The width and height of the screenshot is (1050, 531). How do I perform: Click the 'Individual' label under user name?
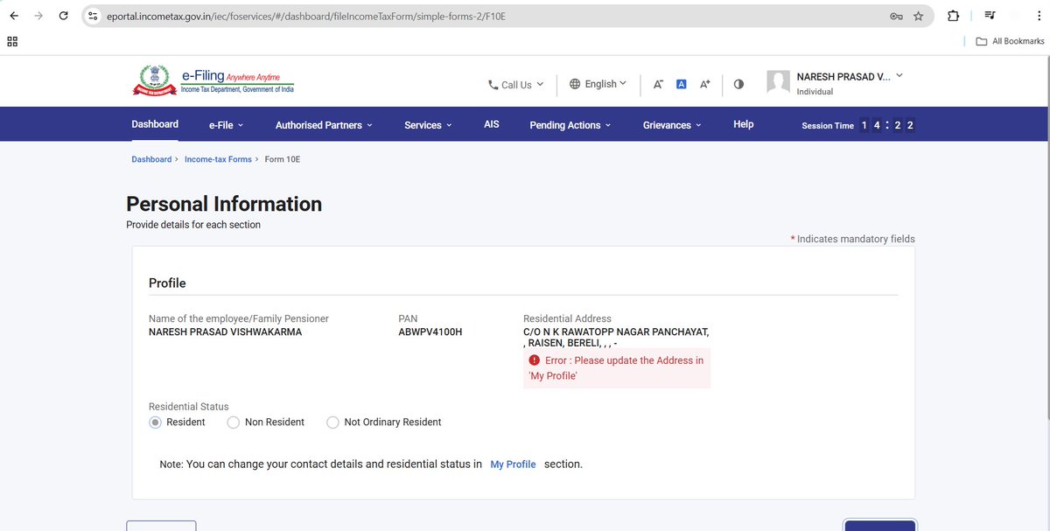point(815,92)
